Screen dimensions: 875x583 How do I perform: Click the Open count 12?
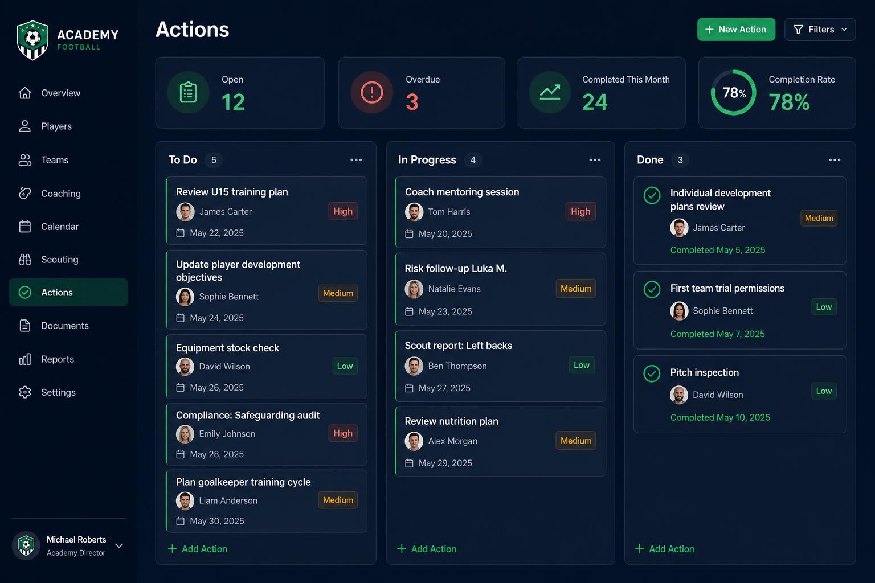233,102
